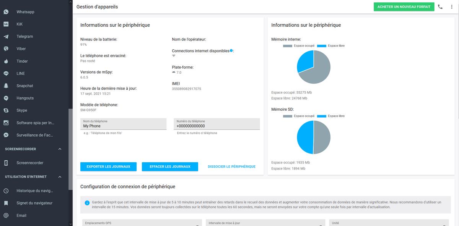The image size is (459, 226).
Task: Open the Emplacements GPS dropdown
Action: pyautogui.click(x=142, y=223)
